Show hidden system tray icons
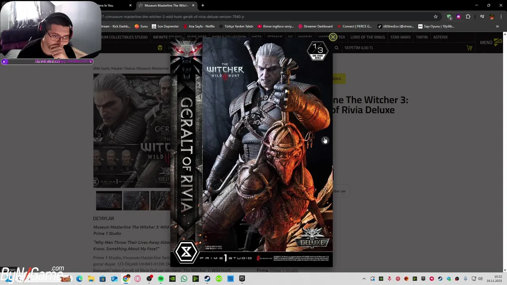507x285 pixels. tap(364, 279)
